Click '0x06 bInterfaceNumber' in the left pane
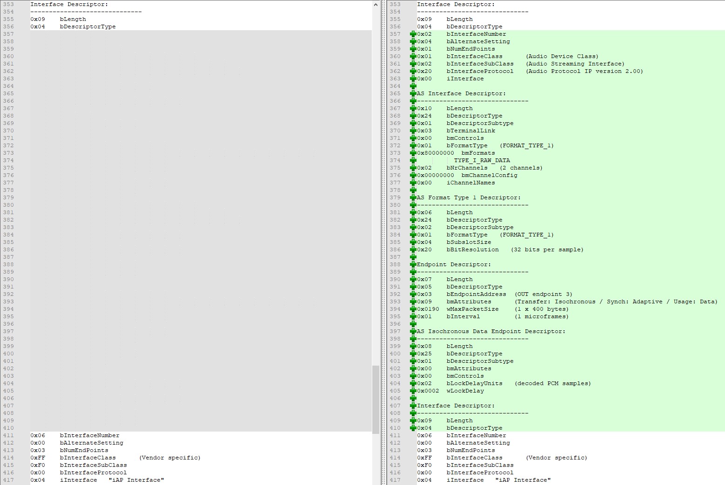725x485 pixels. pos(75,435)
